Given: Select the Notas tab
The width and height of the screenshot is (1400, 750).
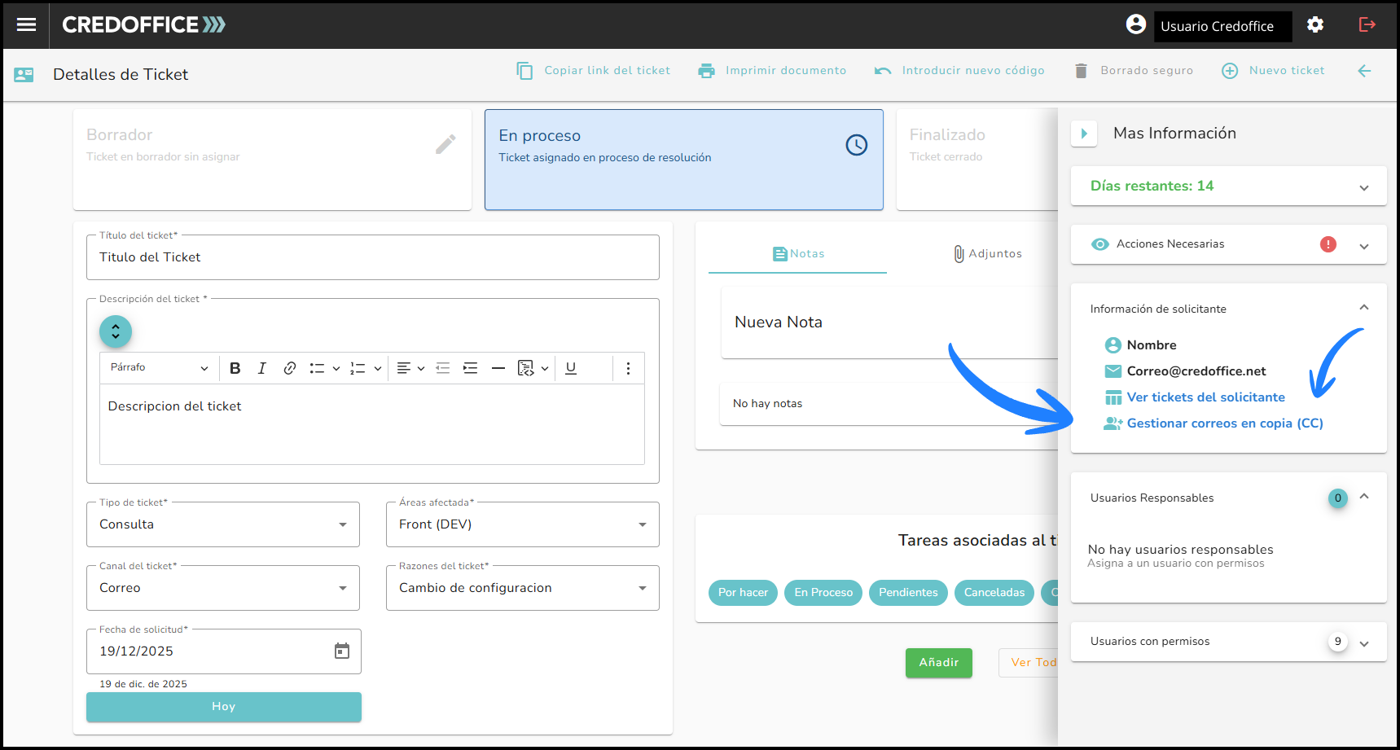Looking at the screenshot, I should pos(798,253).
